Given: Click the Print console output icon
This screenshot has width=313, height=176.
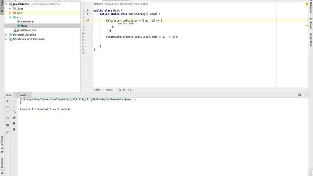Looking at the screenshot, I should tap(14, 123).
